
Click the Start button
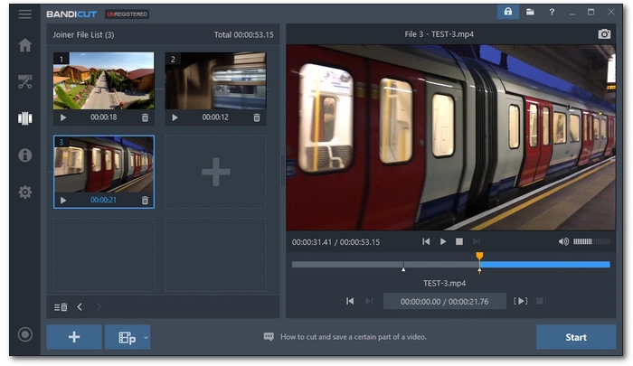pyautogui.click(x=576, y=337)
